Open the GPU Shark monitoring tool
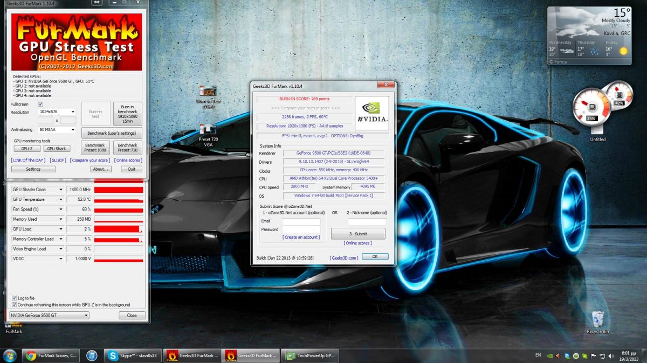Image resolution: width=647 pixels, height=363 pixels. (57, 149)
